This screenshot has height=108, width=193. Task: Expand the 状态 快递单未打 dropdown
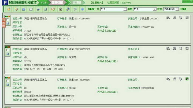click(x=177, y=9)
